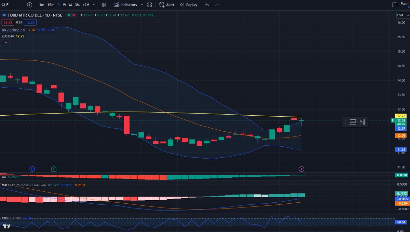Click the D dividend marker on timeline
410x232 pixels.
pos(32,169)
